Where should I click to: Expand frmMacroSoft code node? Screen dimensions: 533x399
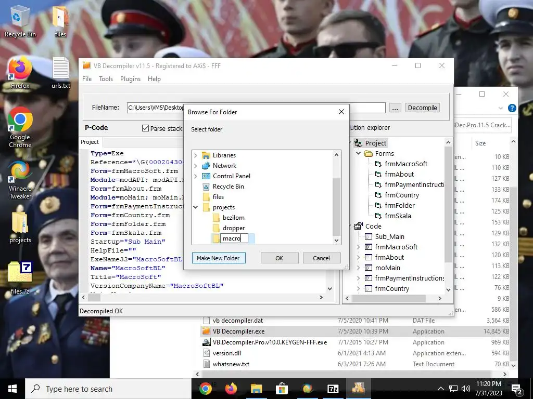[x=358, y=247]
